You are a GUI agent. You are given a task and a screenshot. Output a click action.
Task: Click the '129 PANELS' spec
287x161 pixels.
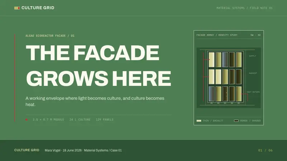click(105, 119)
